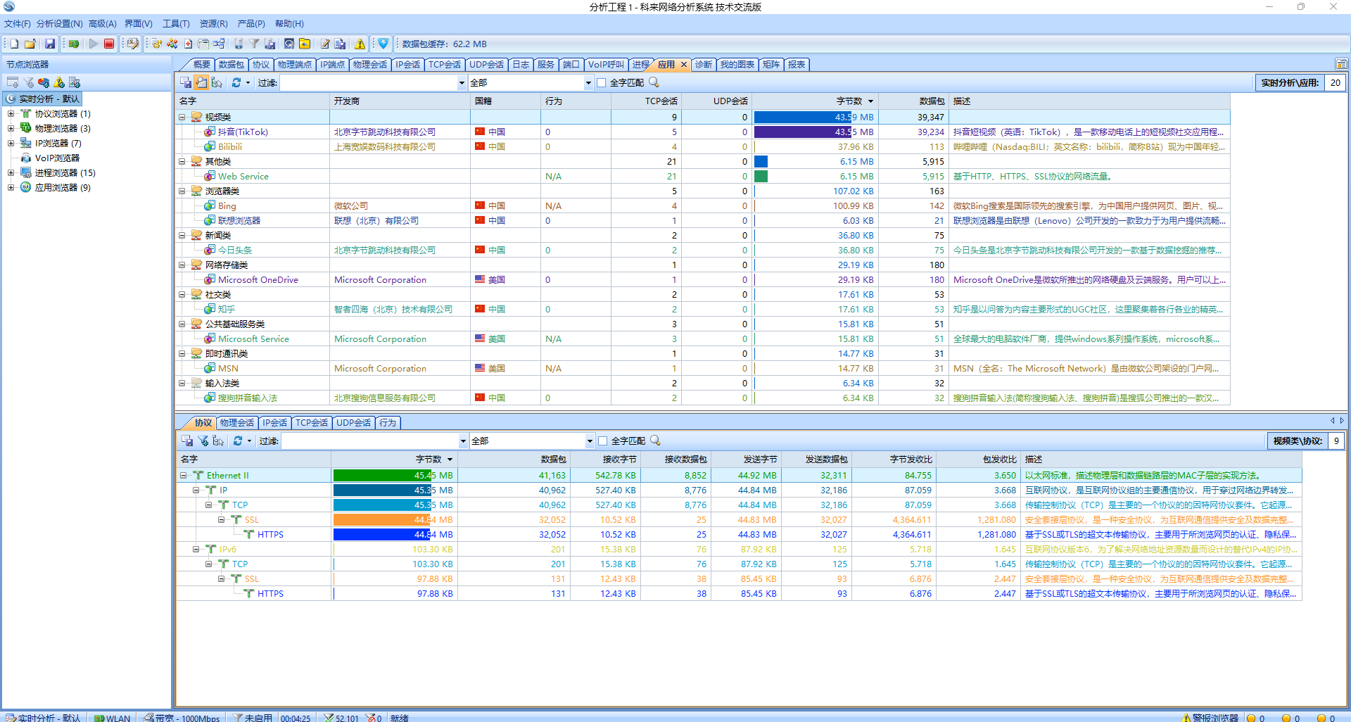Viewport: 1351px width, 722px height.
Task: Click the refresh-window icon in the main toolbar
Action: coord(288,44)
